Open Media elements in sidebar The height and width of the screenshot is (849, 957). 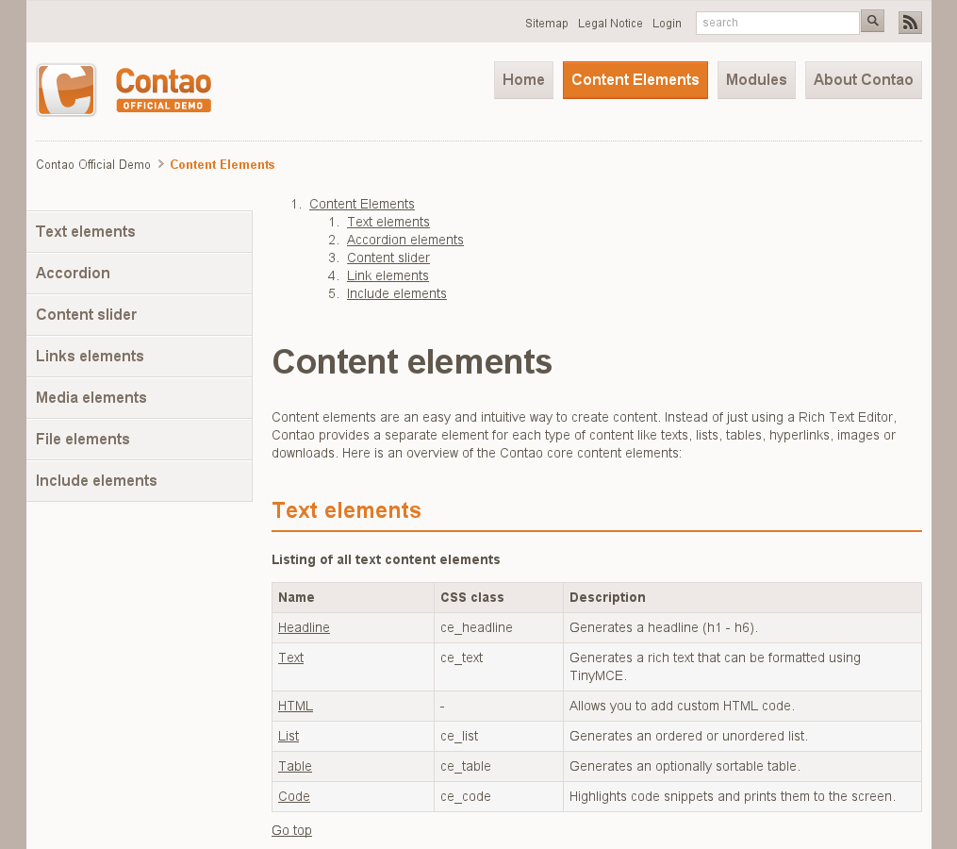(x=91, y=398)
